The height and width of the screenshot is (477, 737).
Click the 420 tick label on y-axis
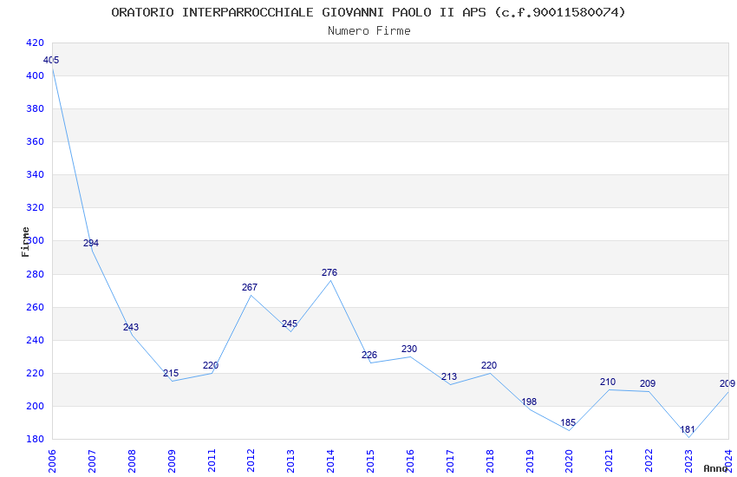[35, 42]
